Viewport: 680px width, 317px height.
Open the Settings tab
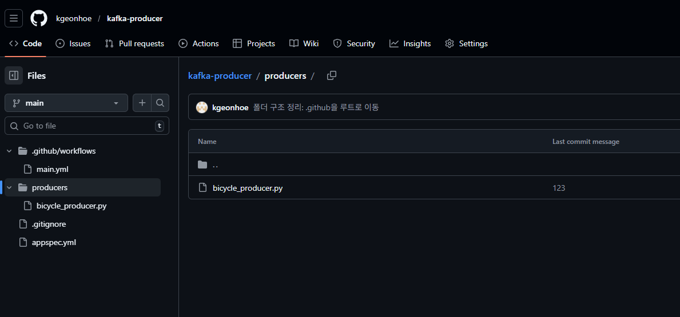click(466, 43)
